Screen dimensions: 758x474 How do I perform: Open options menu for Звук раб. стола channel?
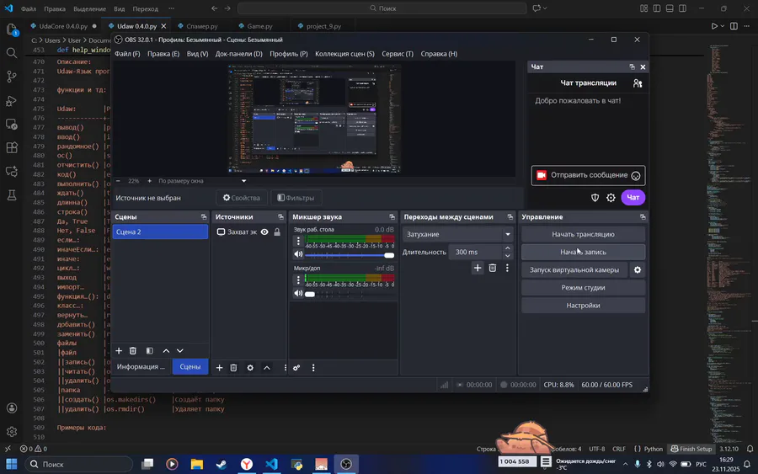click(298, 240)
